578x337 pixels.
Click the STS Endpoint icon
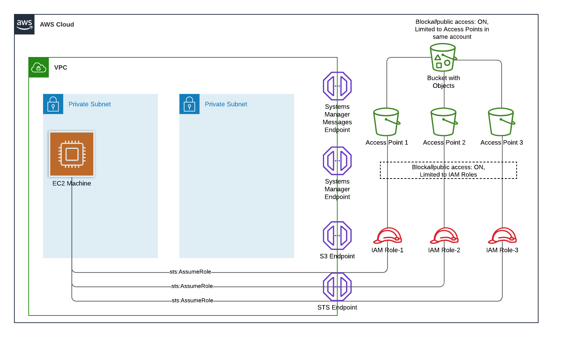tap(337, 286)
